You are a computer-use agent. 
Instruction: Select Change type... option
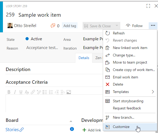(x=130, y=55)
